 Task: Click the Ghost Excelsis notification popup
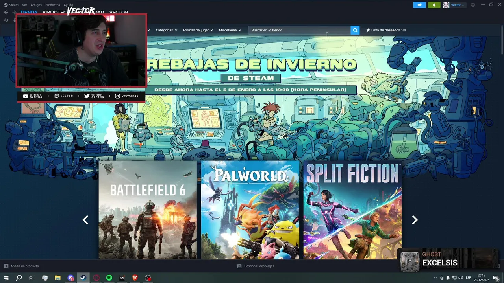click(x=448, y=260)
